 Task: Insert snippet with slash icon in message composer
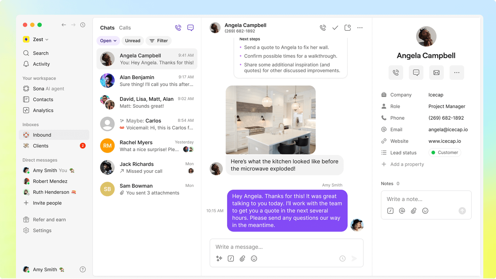click(231, 259)
